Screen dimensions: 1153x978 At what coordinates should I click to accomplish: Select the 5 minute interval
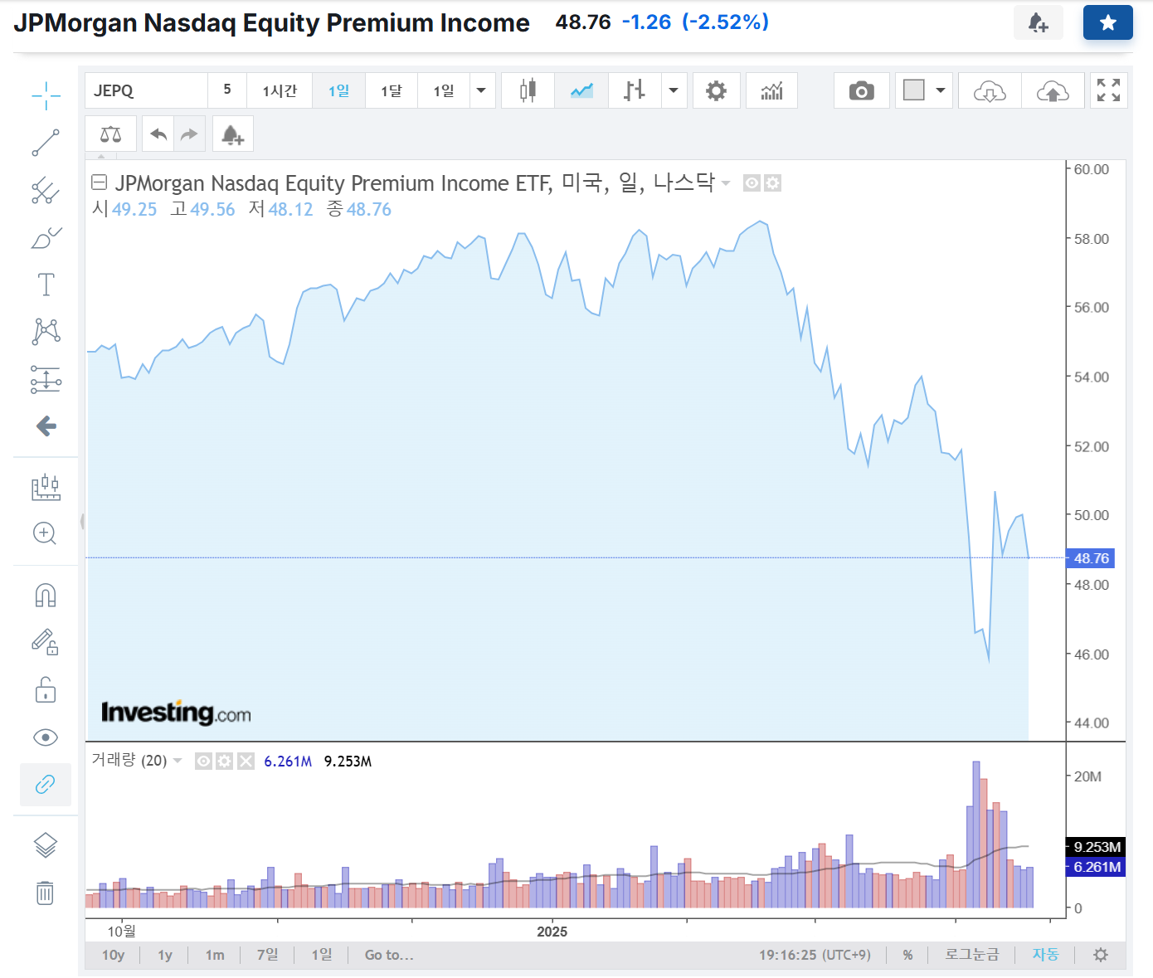[x=227, y=90]
